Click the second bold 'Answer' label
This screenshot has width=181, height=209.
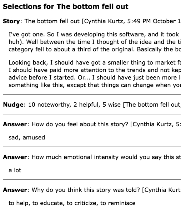point(15,157)
